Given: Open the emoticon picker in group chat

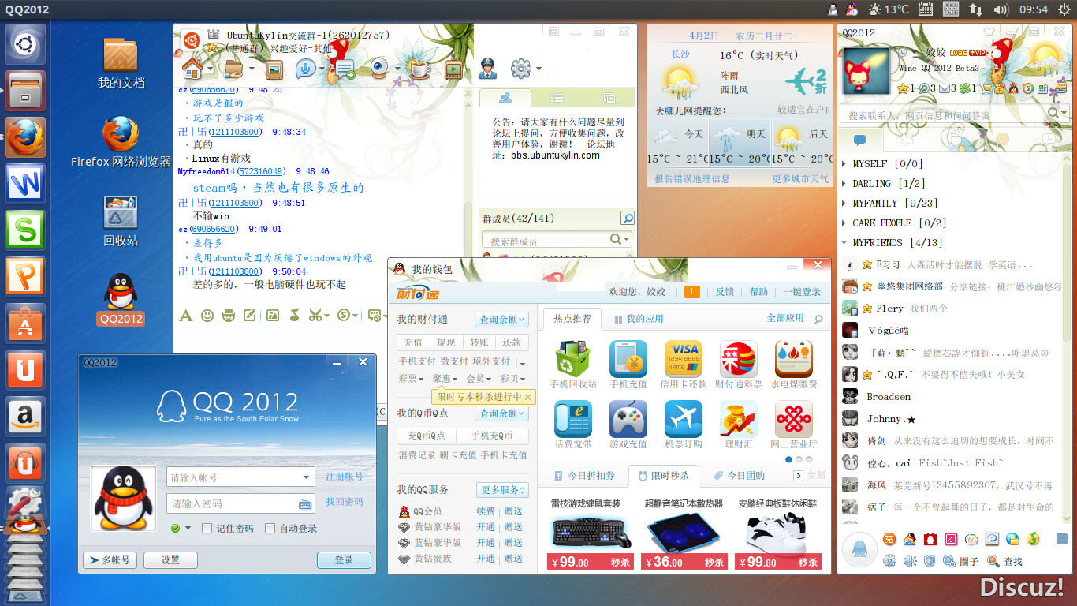Looking at the screenshot, I should coord(207,316).
